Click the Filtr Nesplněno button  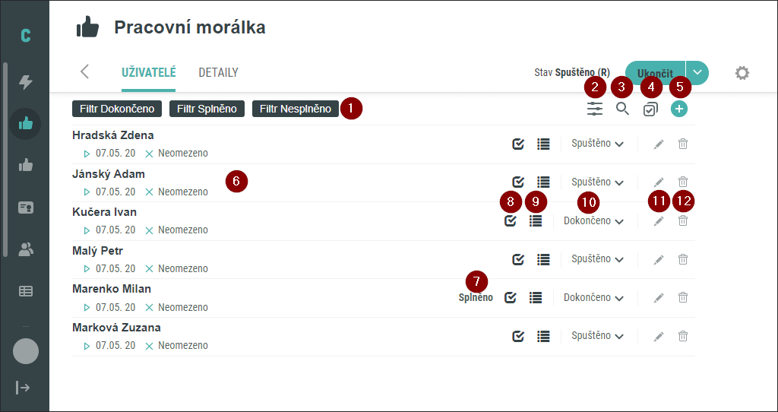coord(296,109)
